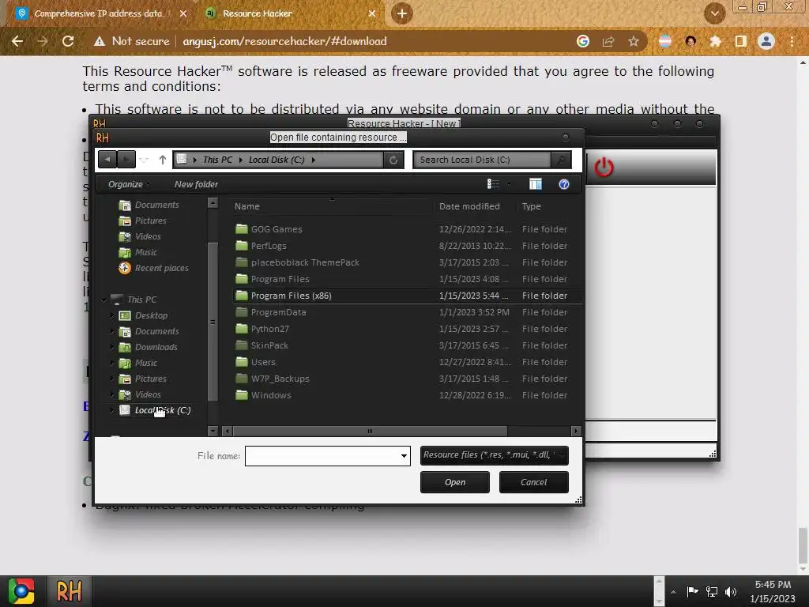Viewport: 809px width, 607px height.
Task: Open Chrome extensions puzzle icon
Action: 715,41
